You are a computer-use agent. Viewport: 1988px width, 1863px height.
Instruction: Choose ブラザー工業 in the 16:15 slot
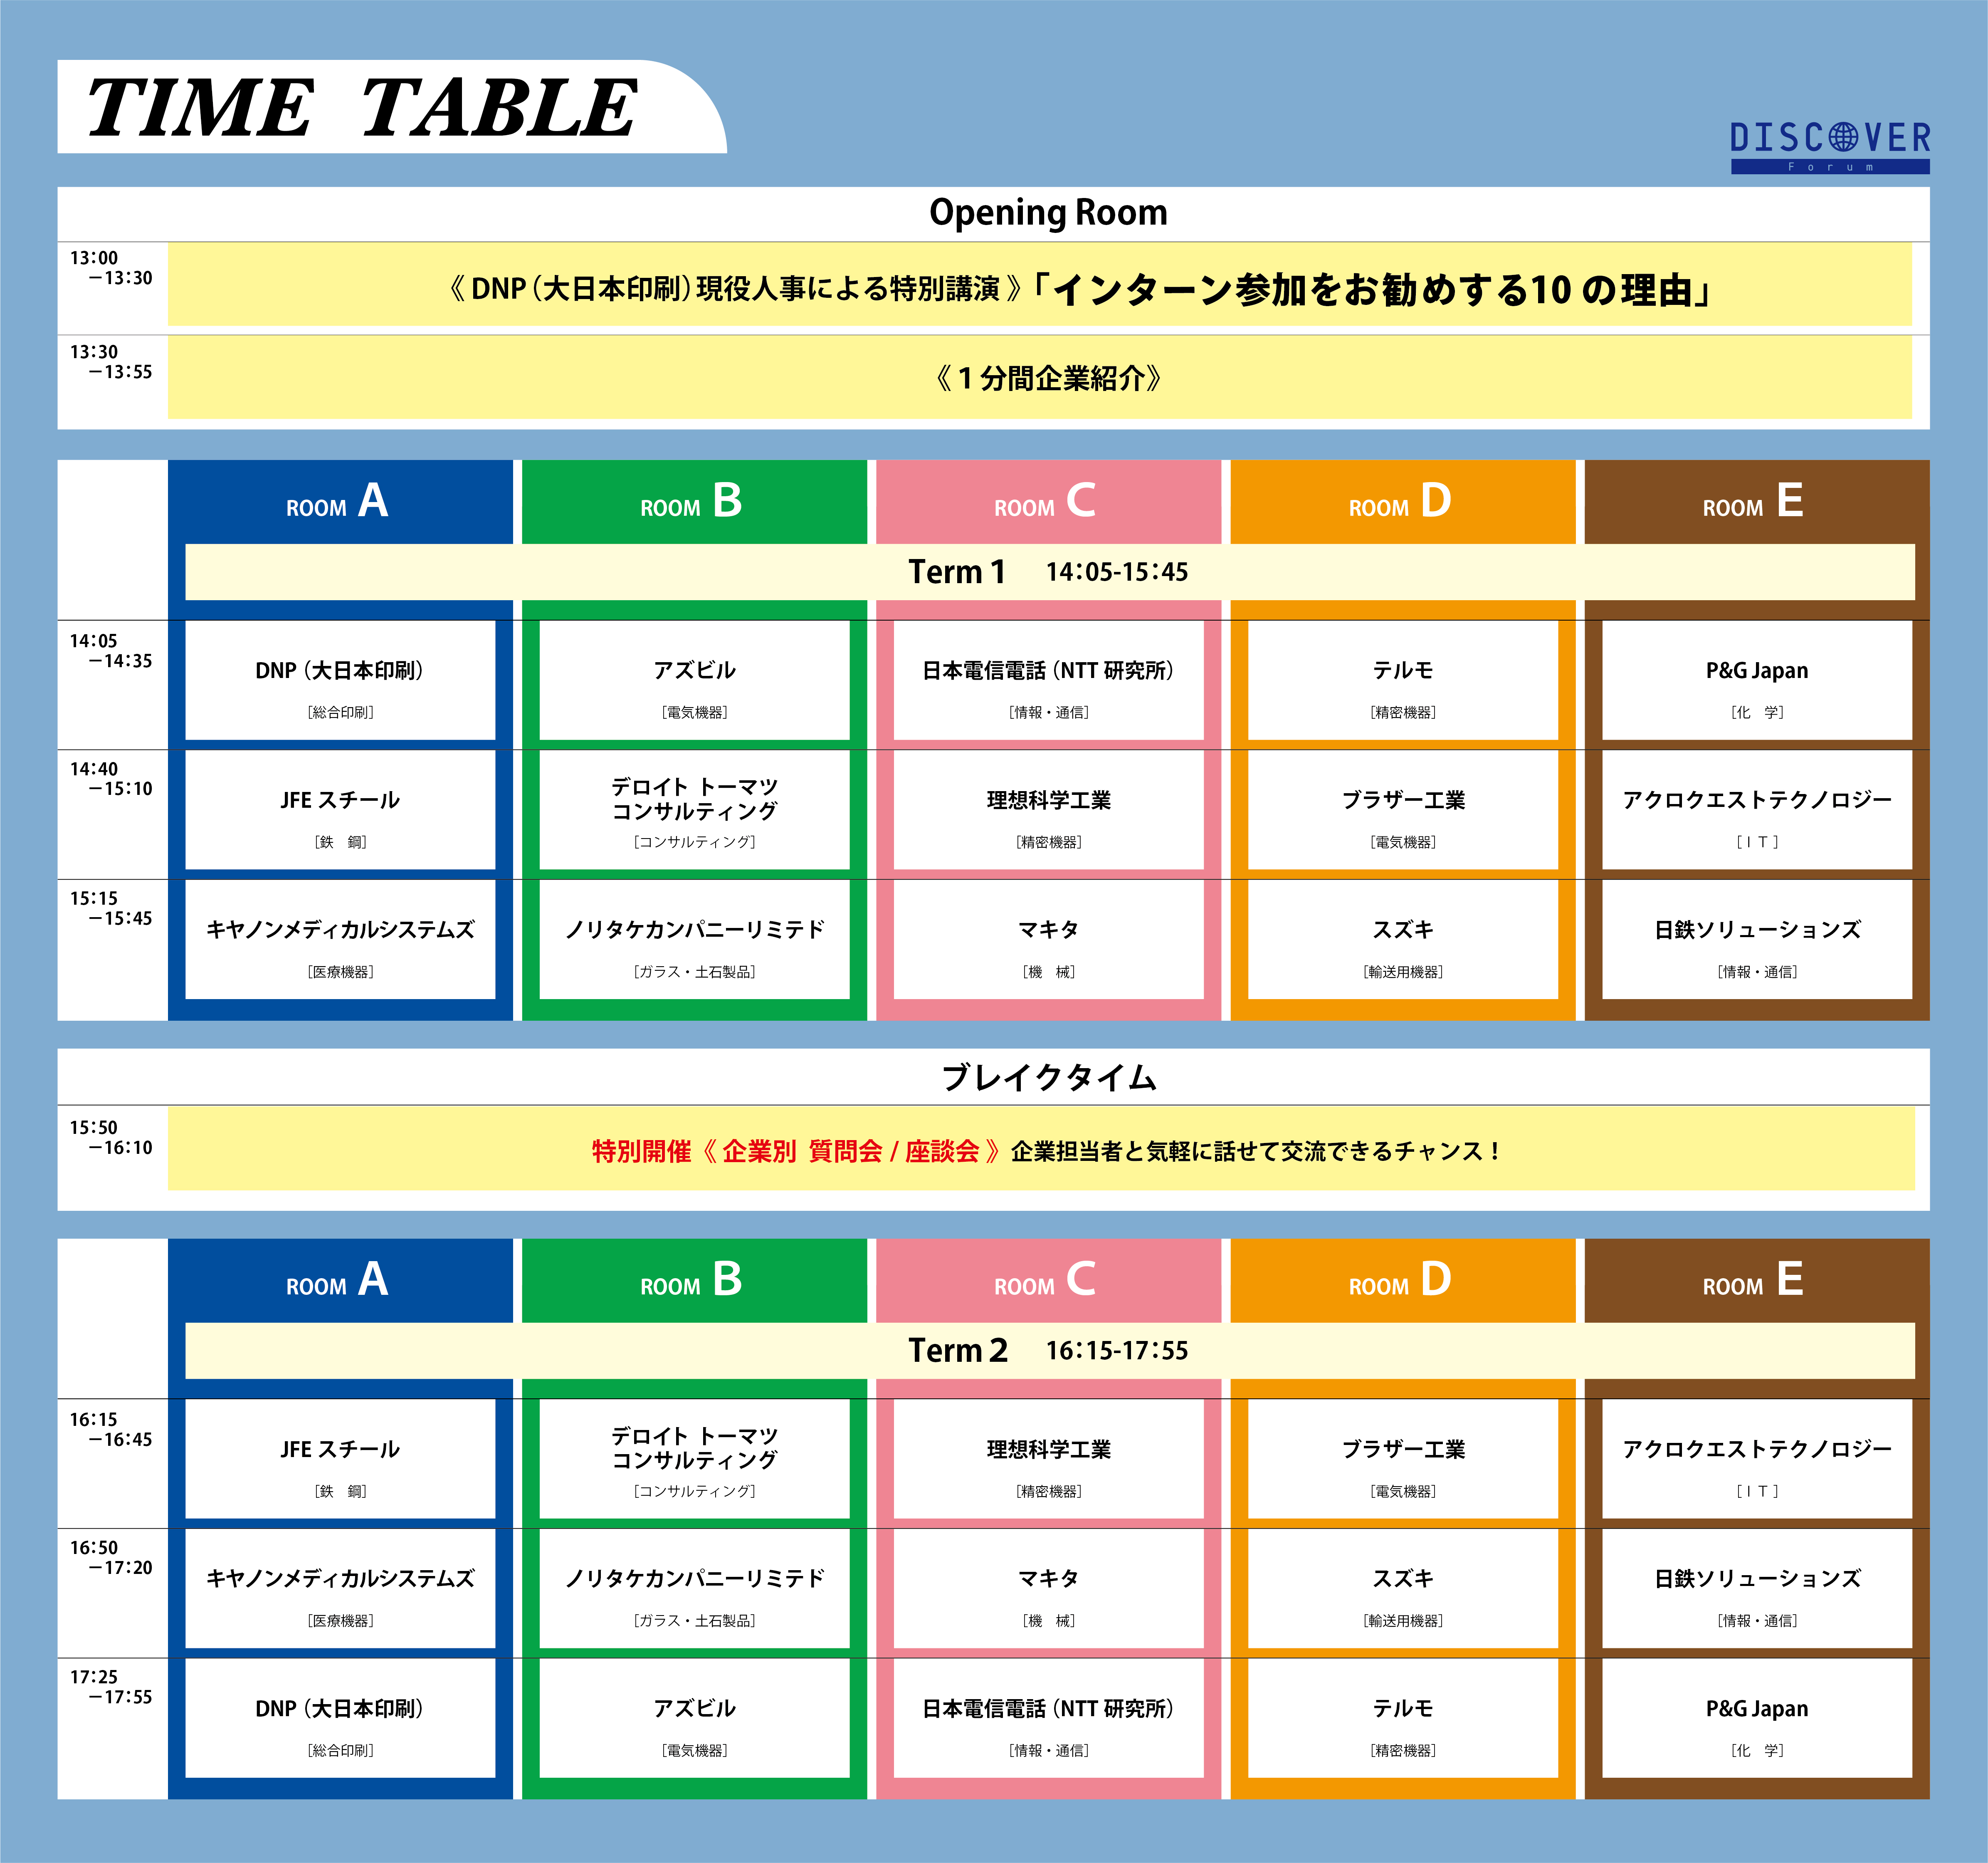click(x=1403, y=1459)
